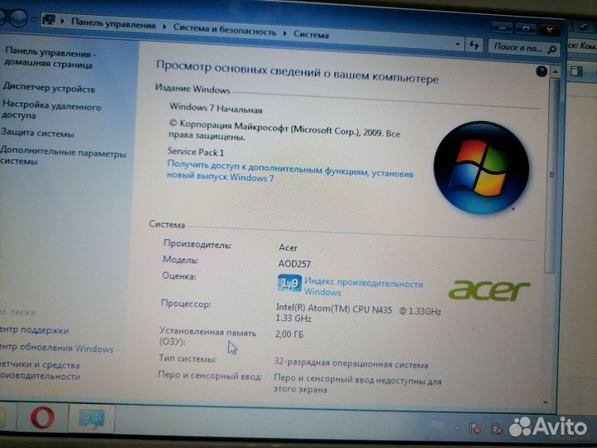Open Диспетчер устройств

pos(49,89)
